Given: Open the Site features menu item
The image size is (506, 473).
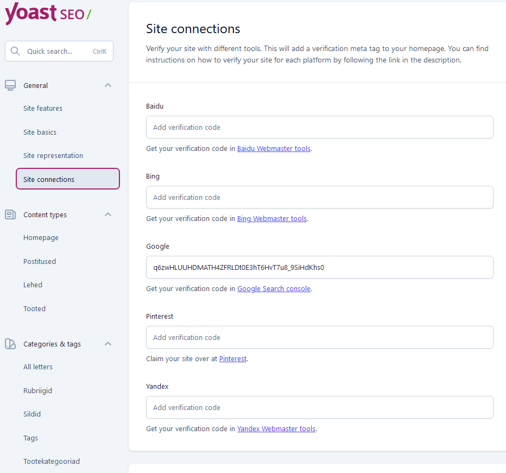Looking at the screenshot, I should click(43, 109).
